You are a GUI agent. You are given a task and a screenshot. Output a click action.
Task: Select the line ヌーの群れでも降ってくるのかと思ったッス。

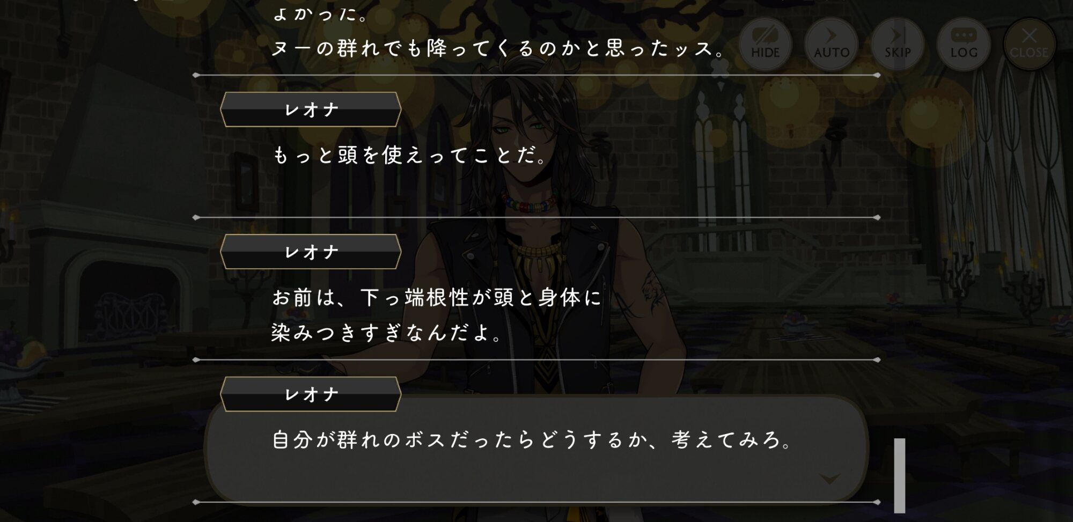[x=499, y=48]
